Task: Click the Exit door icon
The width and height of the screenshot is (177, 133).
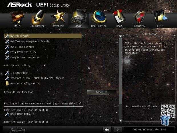Action: coord(160,17)
